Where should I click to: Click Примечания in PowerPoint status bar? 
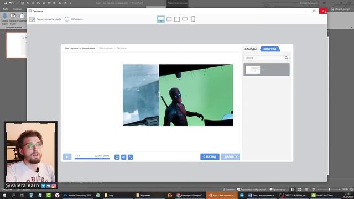278,190
